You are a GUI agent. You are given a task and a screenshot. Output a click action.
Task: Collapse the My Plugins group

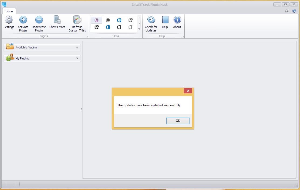pyautogui.click(x=77, y=58)
